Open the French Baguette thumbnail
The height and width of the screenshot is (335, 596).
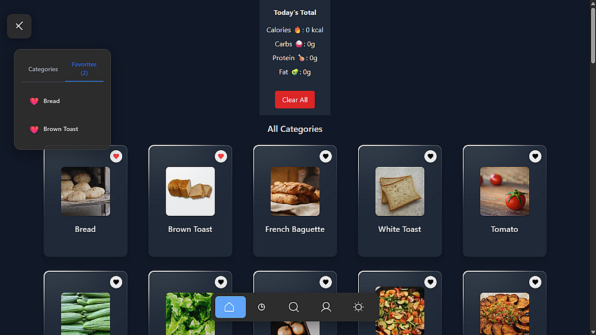[x=295, y=191]
